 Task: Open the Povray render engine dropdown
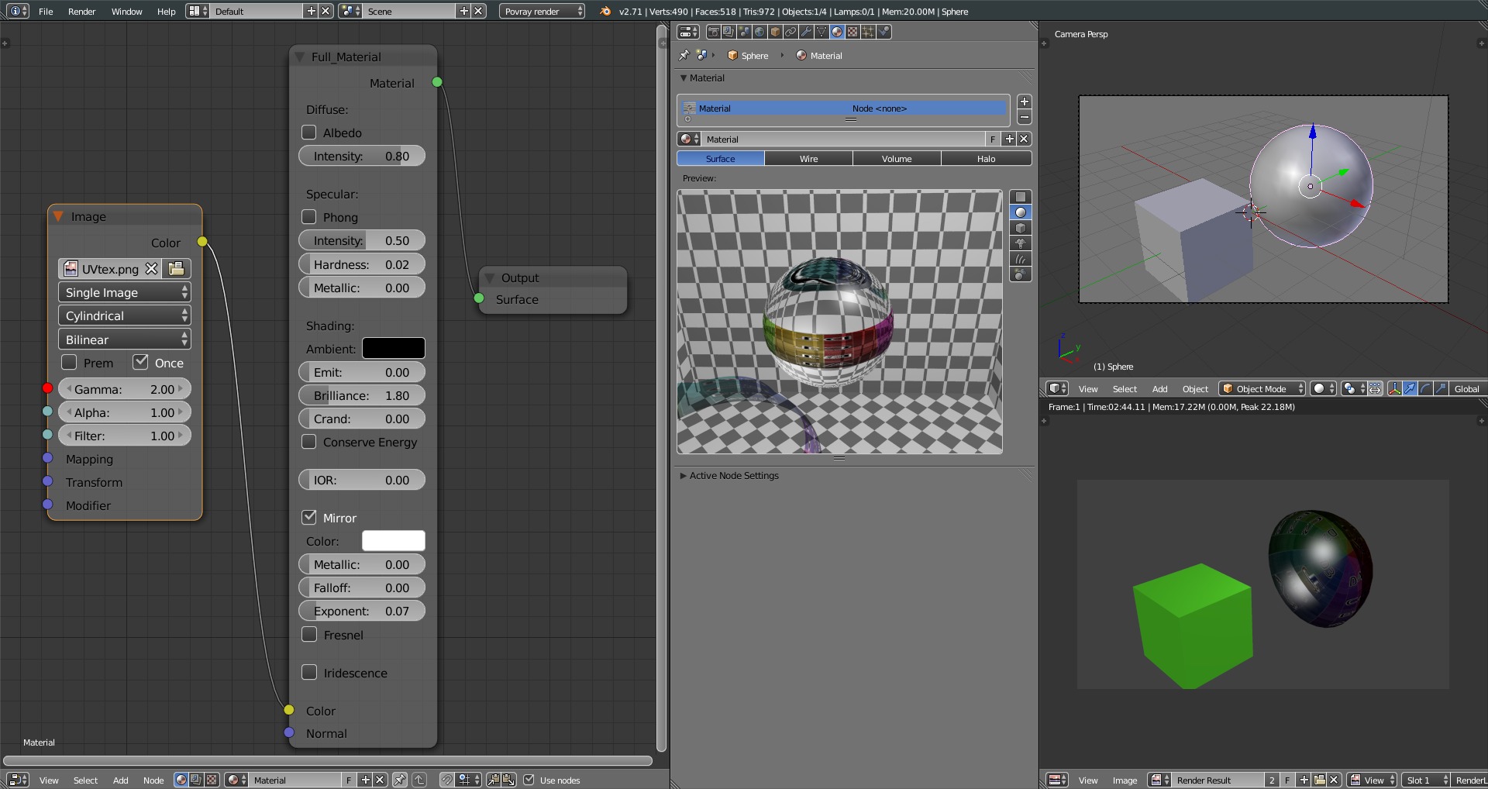(x=542, y=12)
